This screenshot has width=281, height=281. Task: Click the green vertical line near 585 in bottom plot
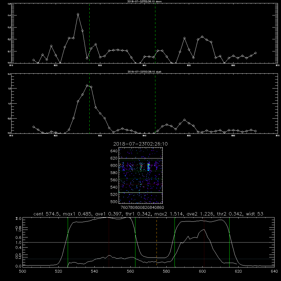click(x=175, y=242)
